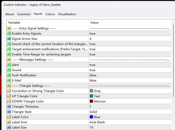The width and height of the screenshot is (175, 130).
Task: Select the Entry Signal Settings separator row
Action: coord(89,28)
